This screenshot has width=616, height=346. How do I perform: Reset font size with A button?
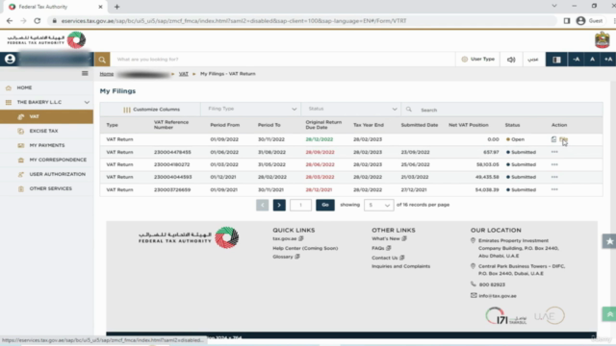point(592,60)
